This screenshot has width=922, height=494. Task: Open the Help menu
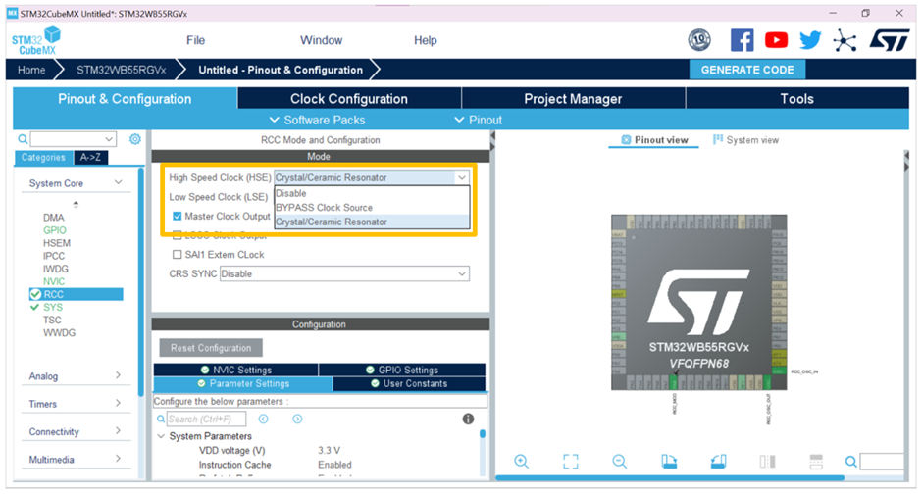point(425,40)
